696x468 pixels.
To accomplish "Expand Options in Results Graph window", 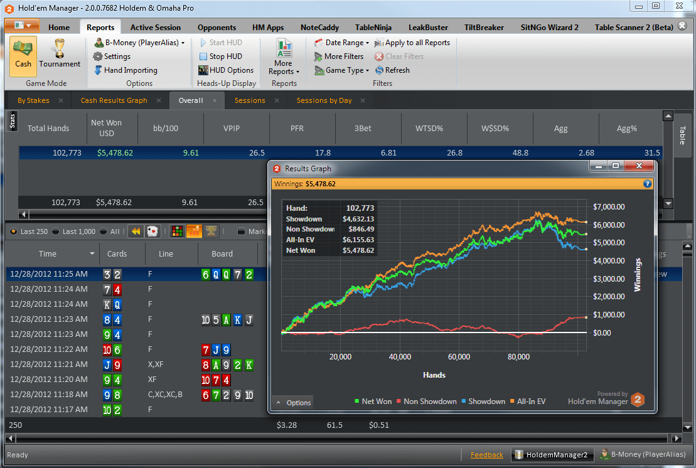I will (x=293, y=403).
